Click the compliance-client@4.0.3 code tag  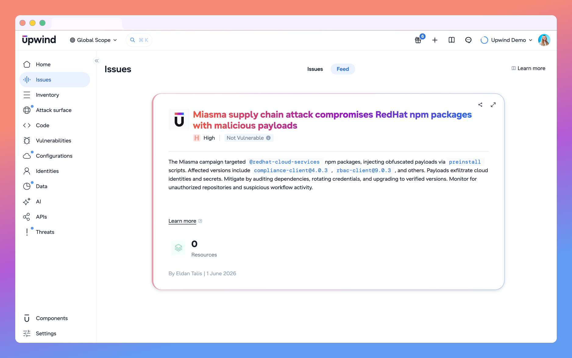click(291, 170)
